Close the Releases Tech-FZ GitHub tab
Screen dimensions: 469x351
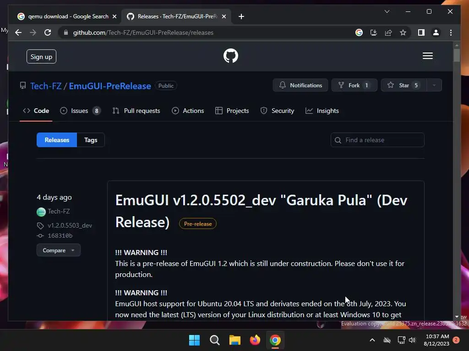(224, 16)
